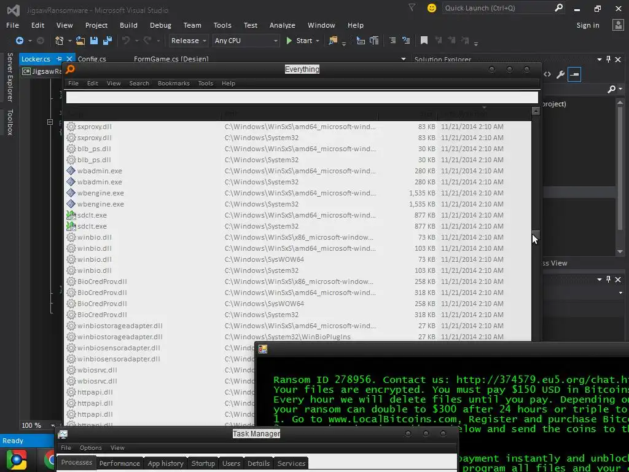Open the Server Explorer side tab
Viewport: 629px width, 472px height.
(x=10, y=77)
